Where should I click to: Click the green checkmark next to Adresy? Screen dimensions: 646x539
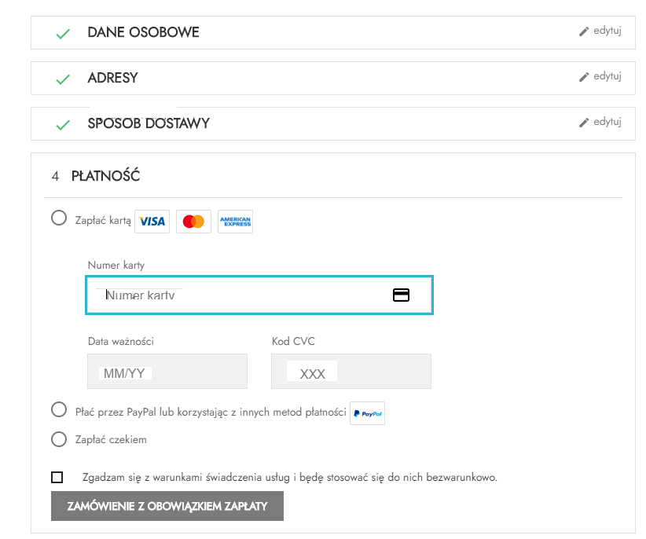63,79
